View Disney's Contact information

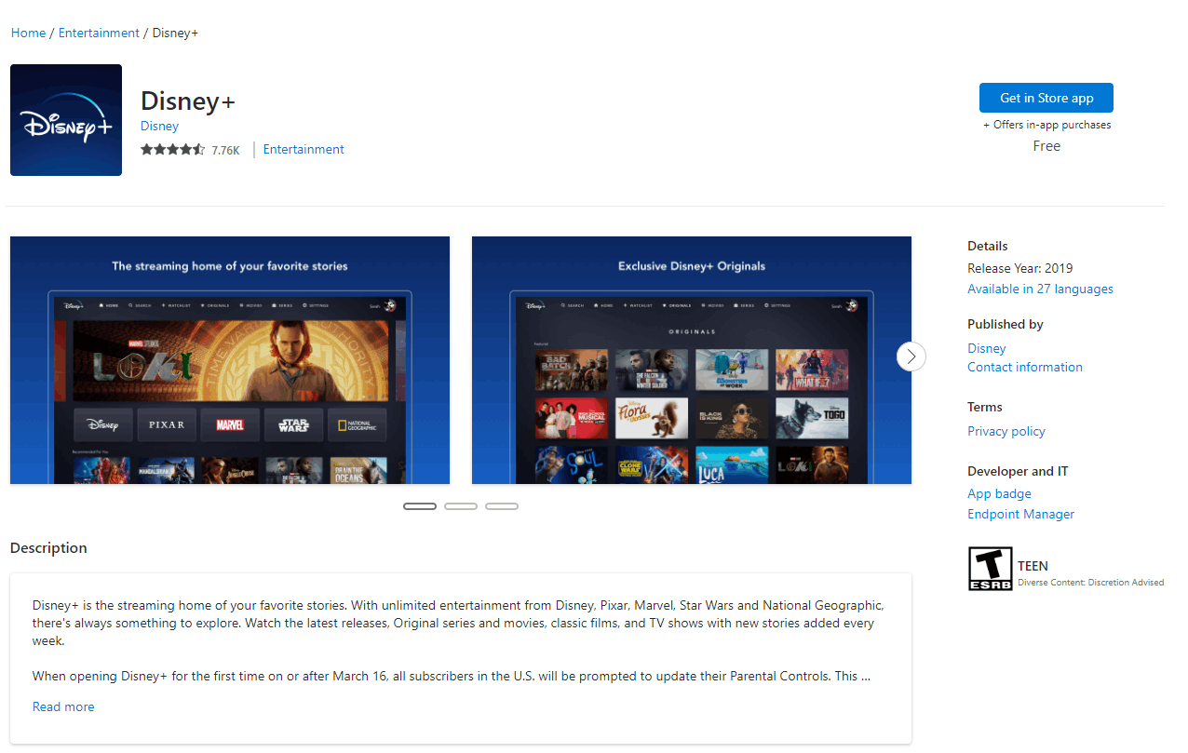(x=1024, y=367)
